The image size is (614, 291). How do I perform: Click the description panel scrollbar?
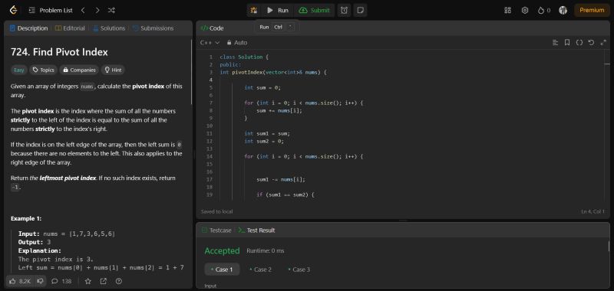(191, 72)
